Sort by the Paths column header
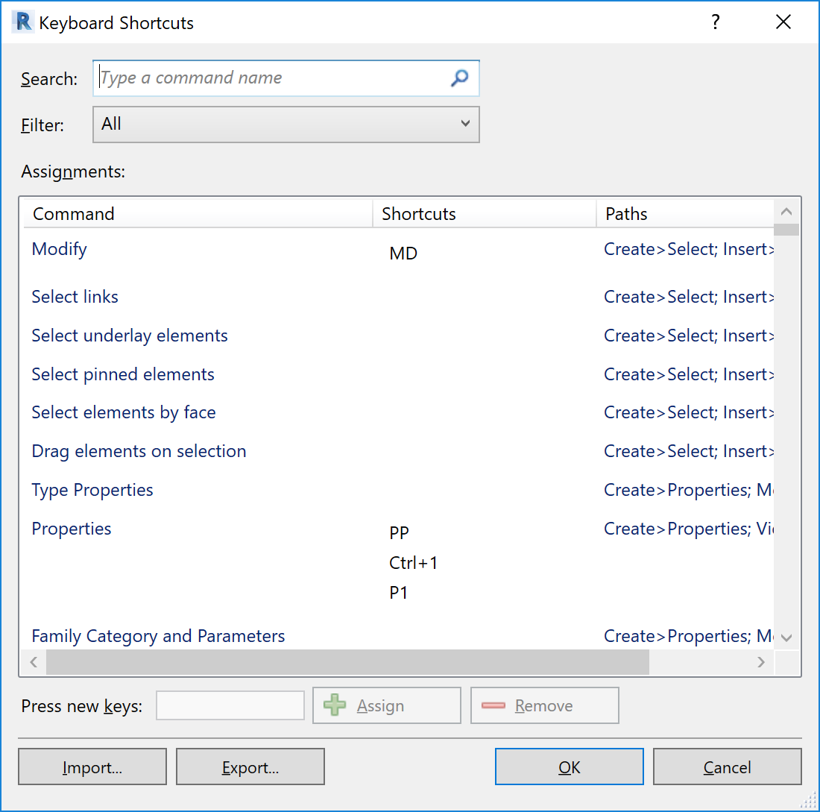Viewport: 820px width, 812px height. [685, 213]
